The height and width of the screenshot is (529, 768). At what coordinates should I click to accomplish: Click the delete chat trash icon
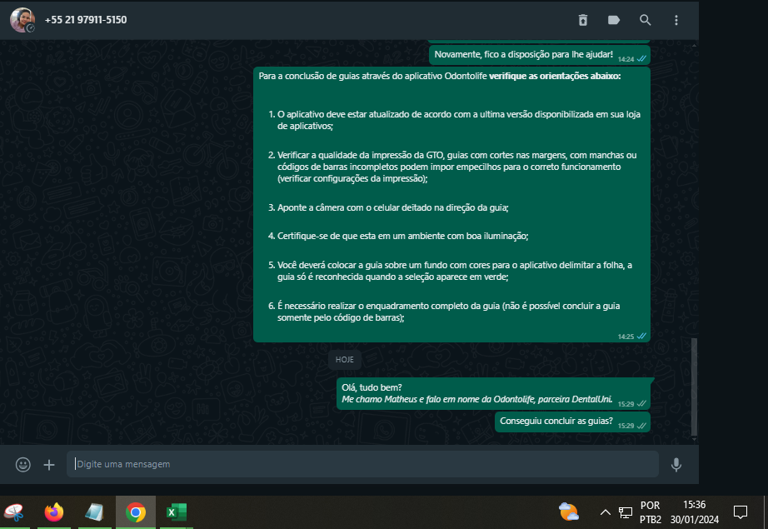[x=583, y=20]
